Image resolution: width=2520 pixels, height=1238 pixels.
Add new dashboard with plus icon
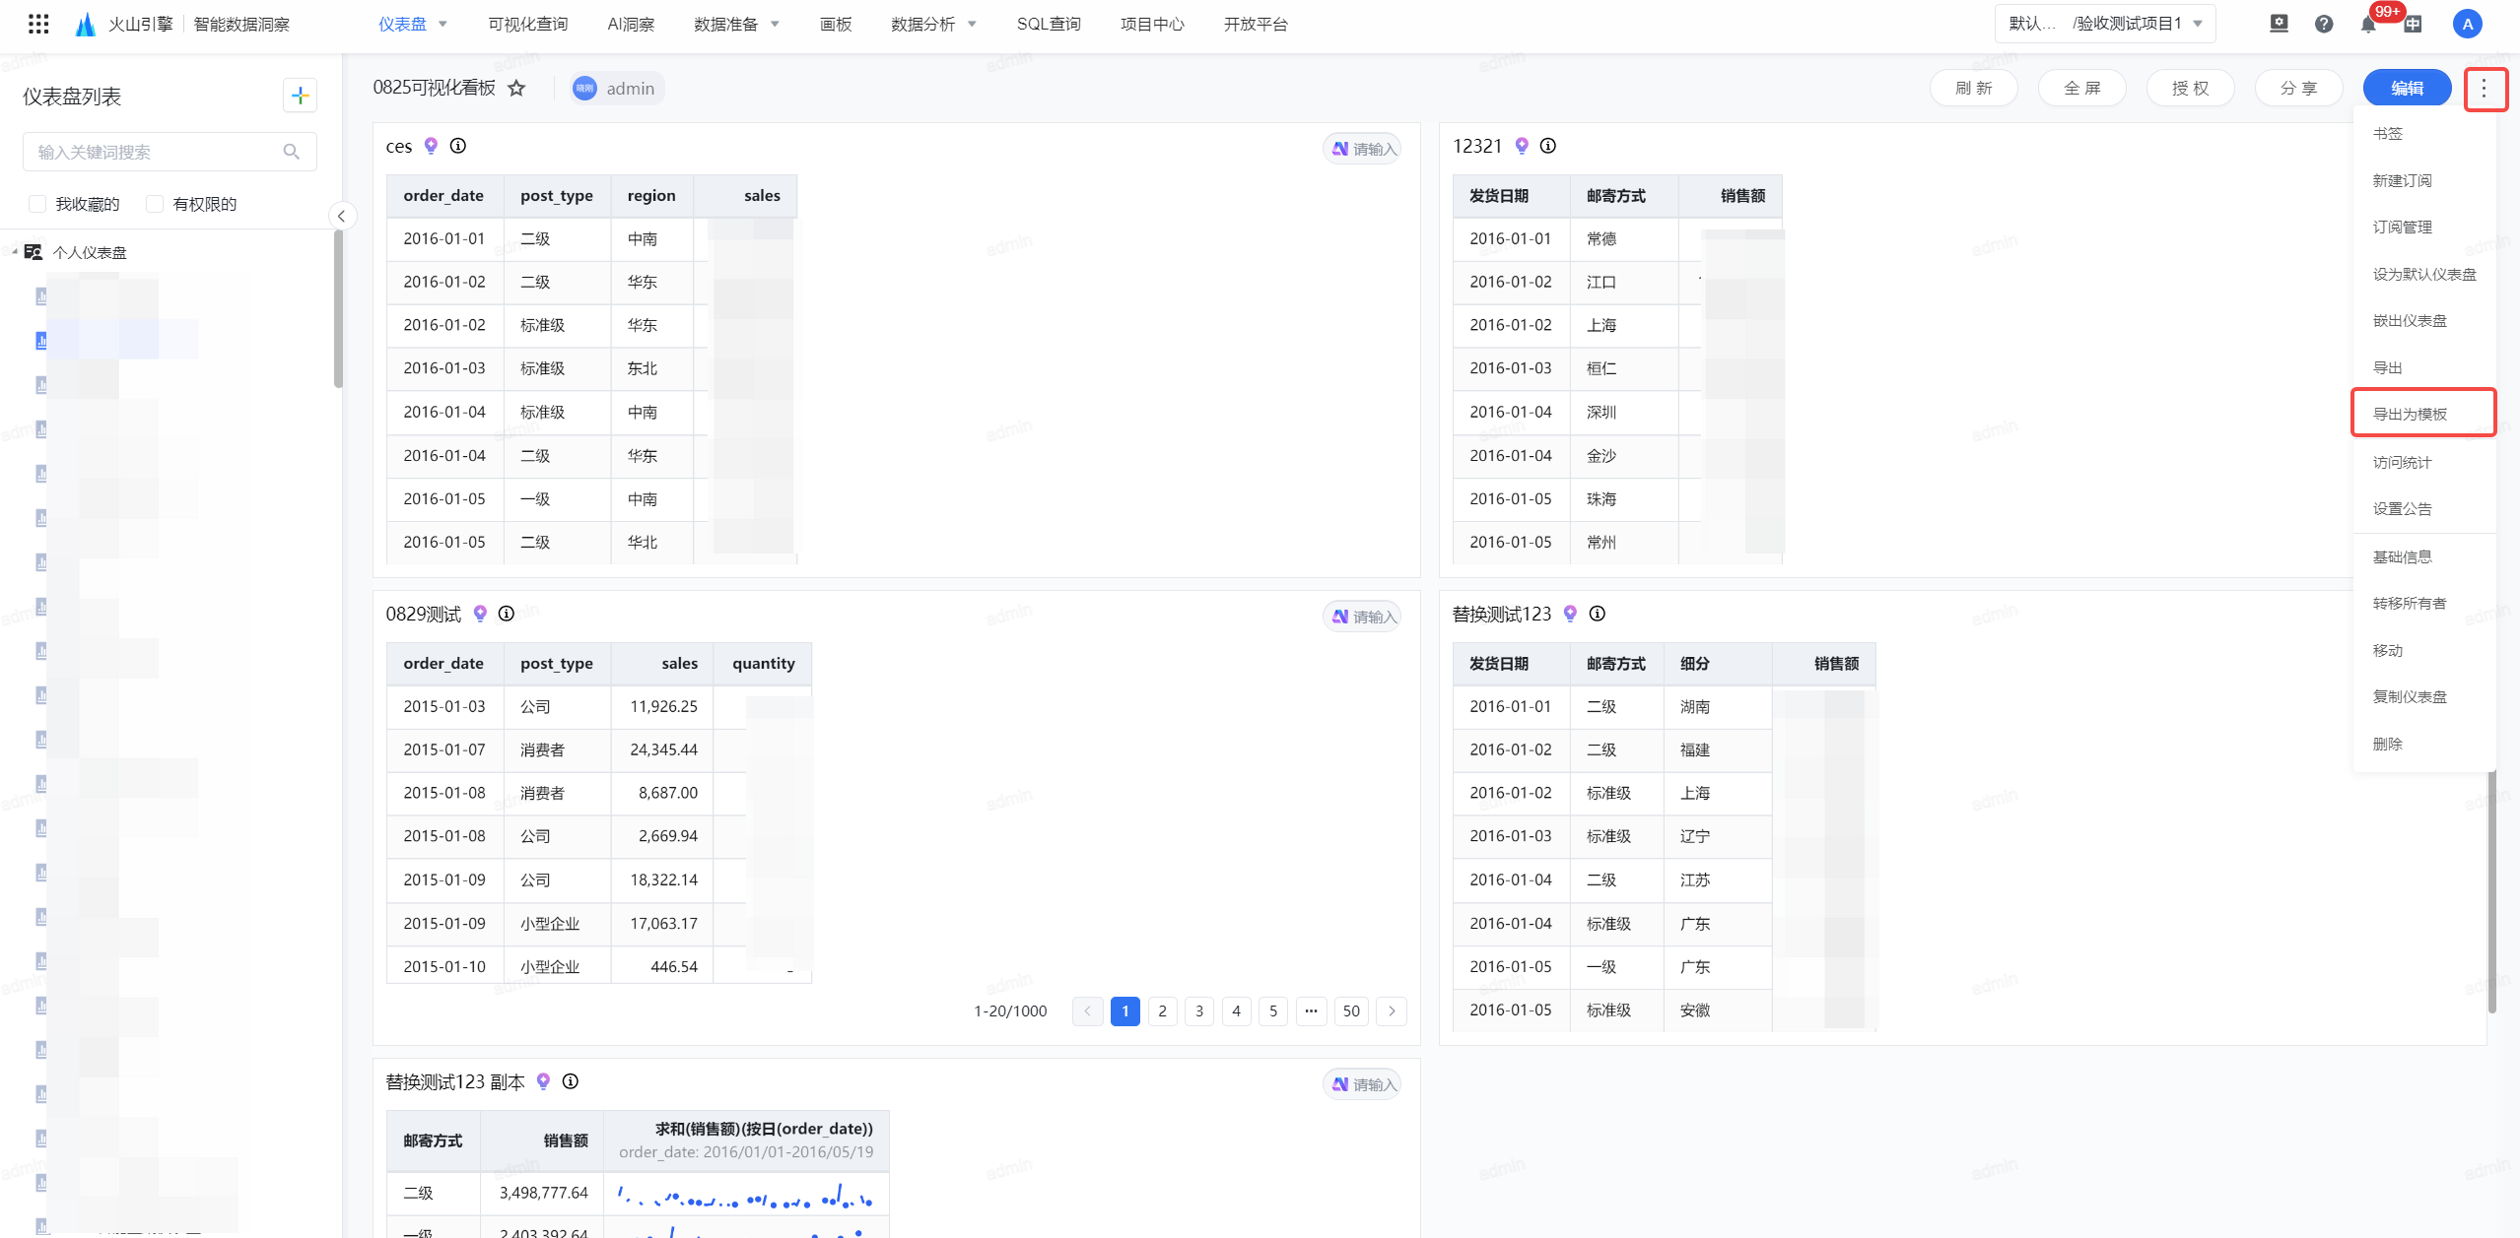click(300, 96)
